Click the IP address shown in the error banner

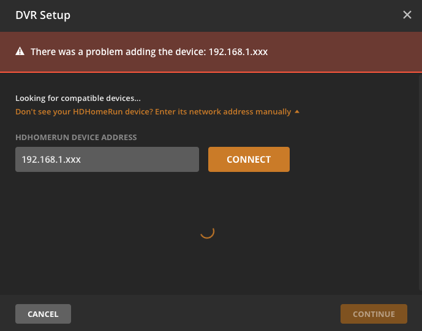pyautogui.click(x=238, y=52)
